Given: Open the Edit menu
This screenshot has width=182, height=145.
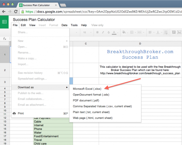Looking at the screenshot, I should pyautogui.click(x=23, y=25).
